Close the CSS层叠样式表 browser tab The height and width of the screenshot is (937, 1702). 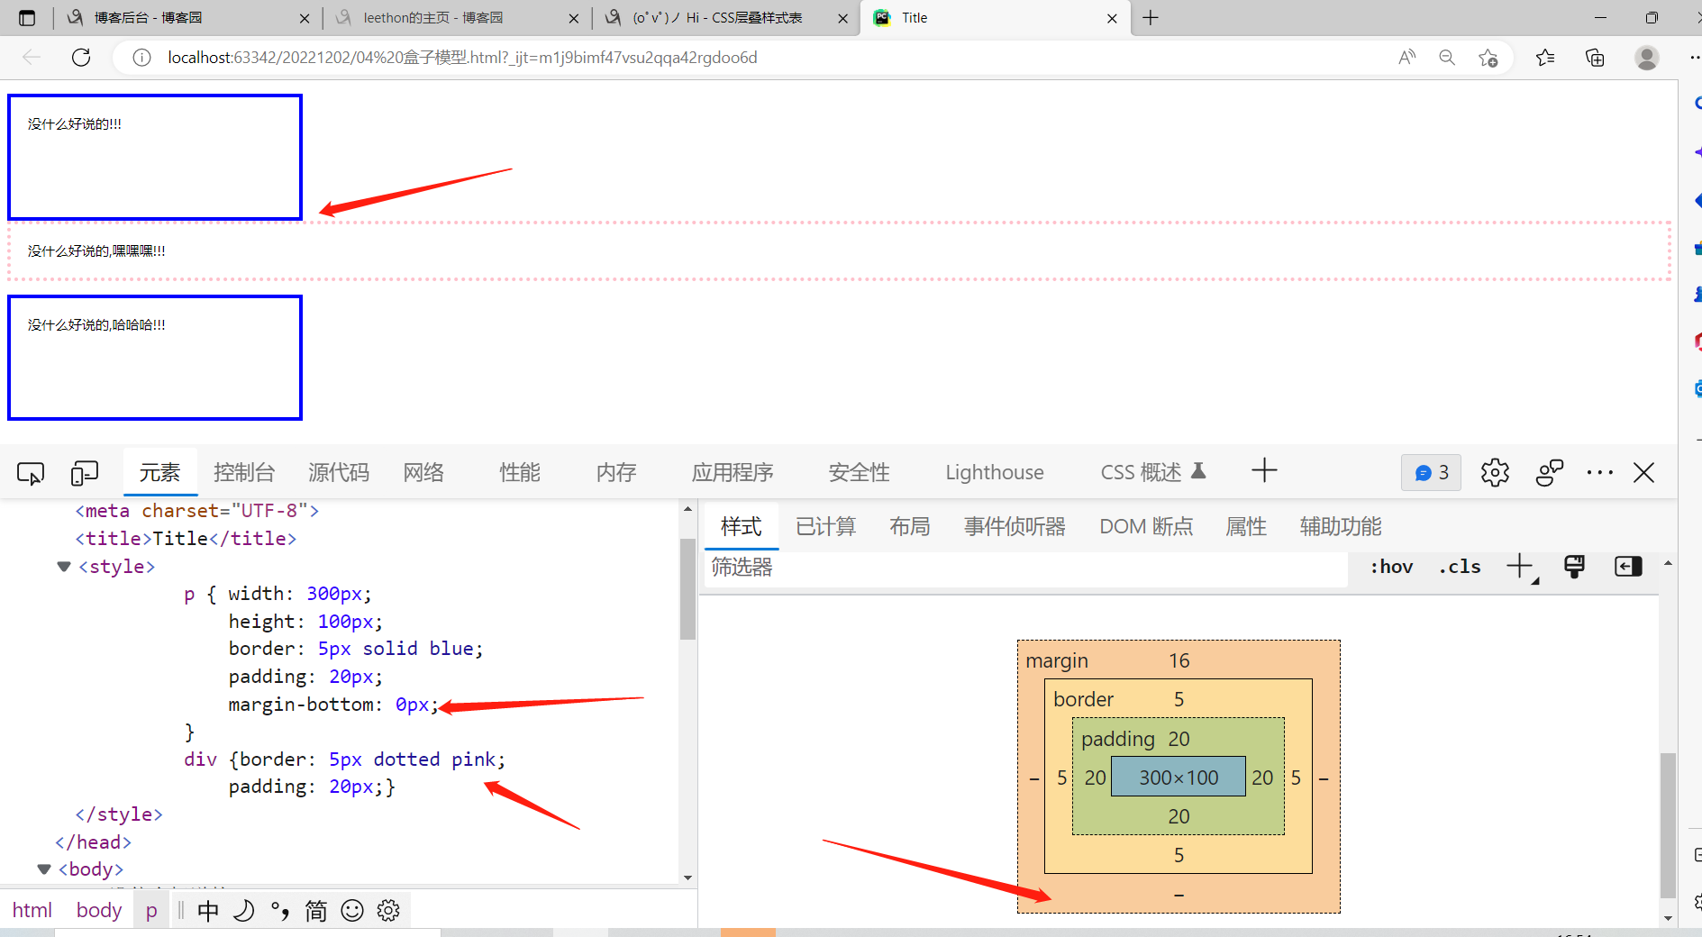pos(842,18)
